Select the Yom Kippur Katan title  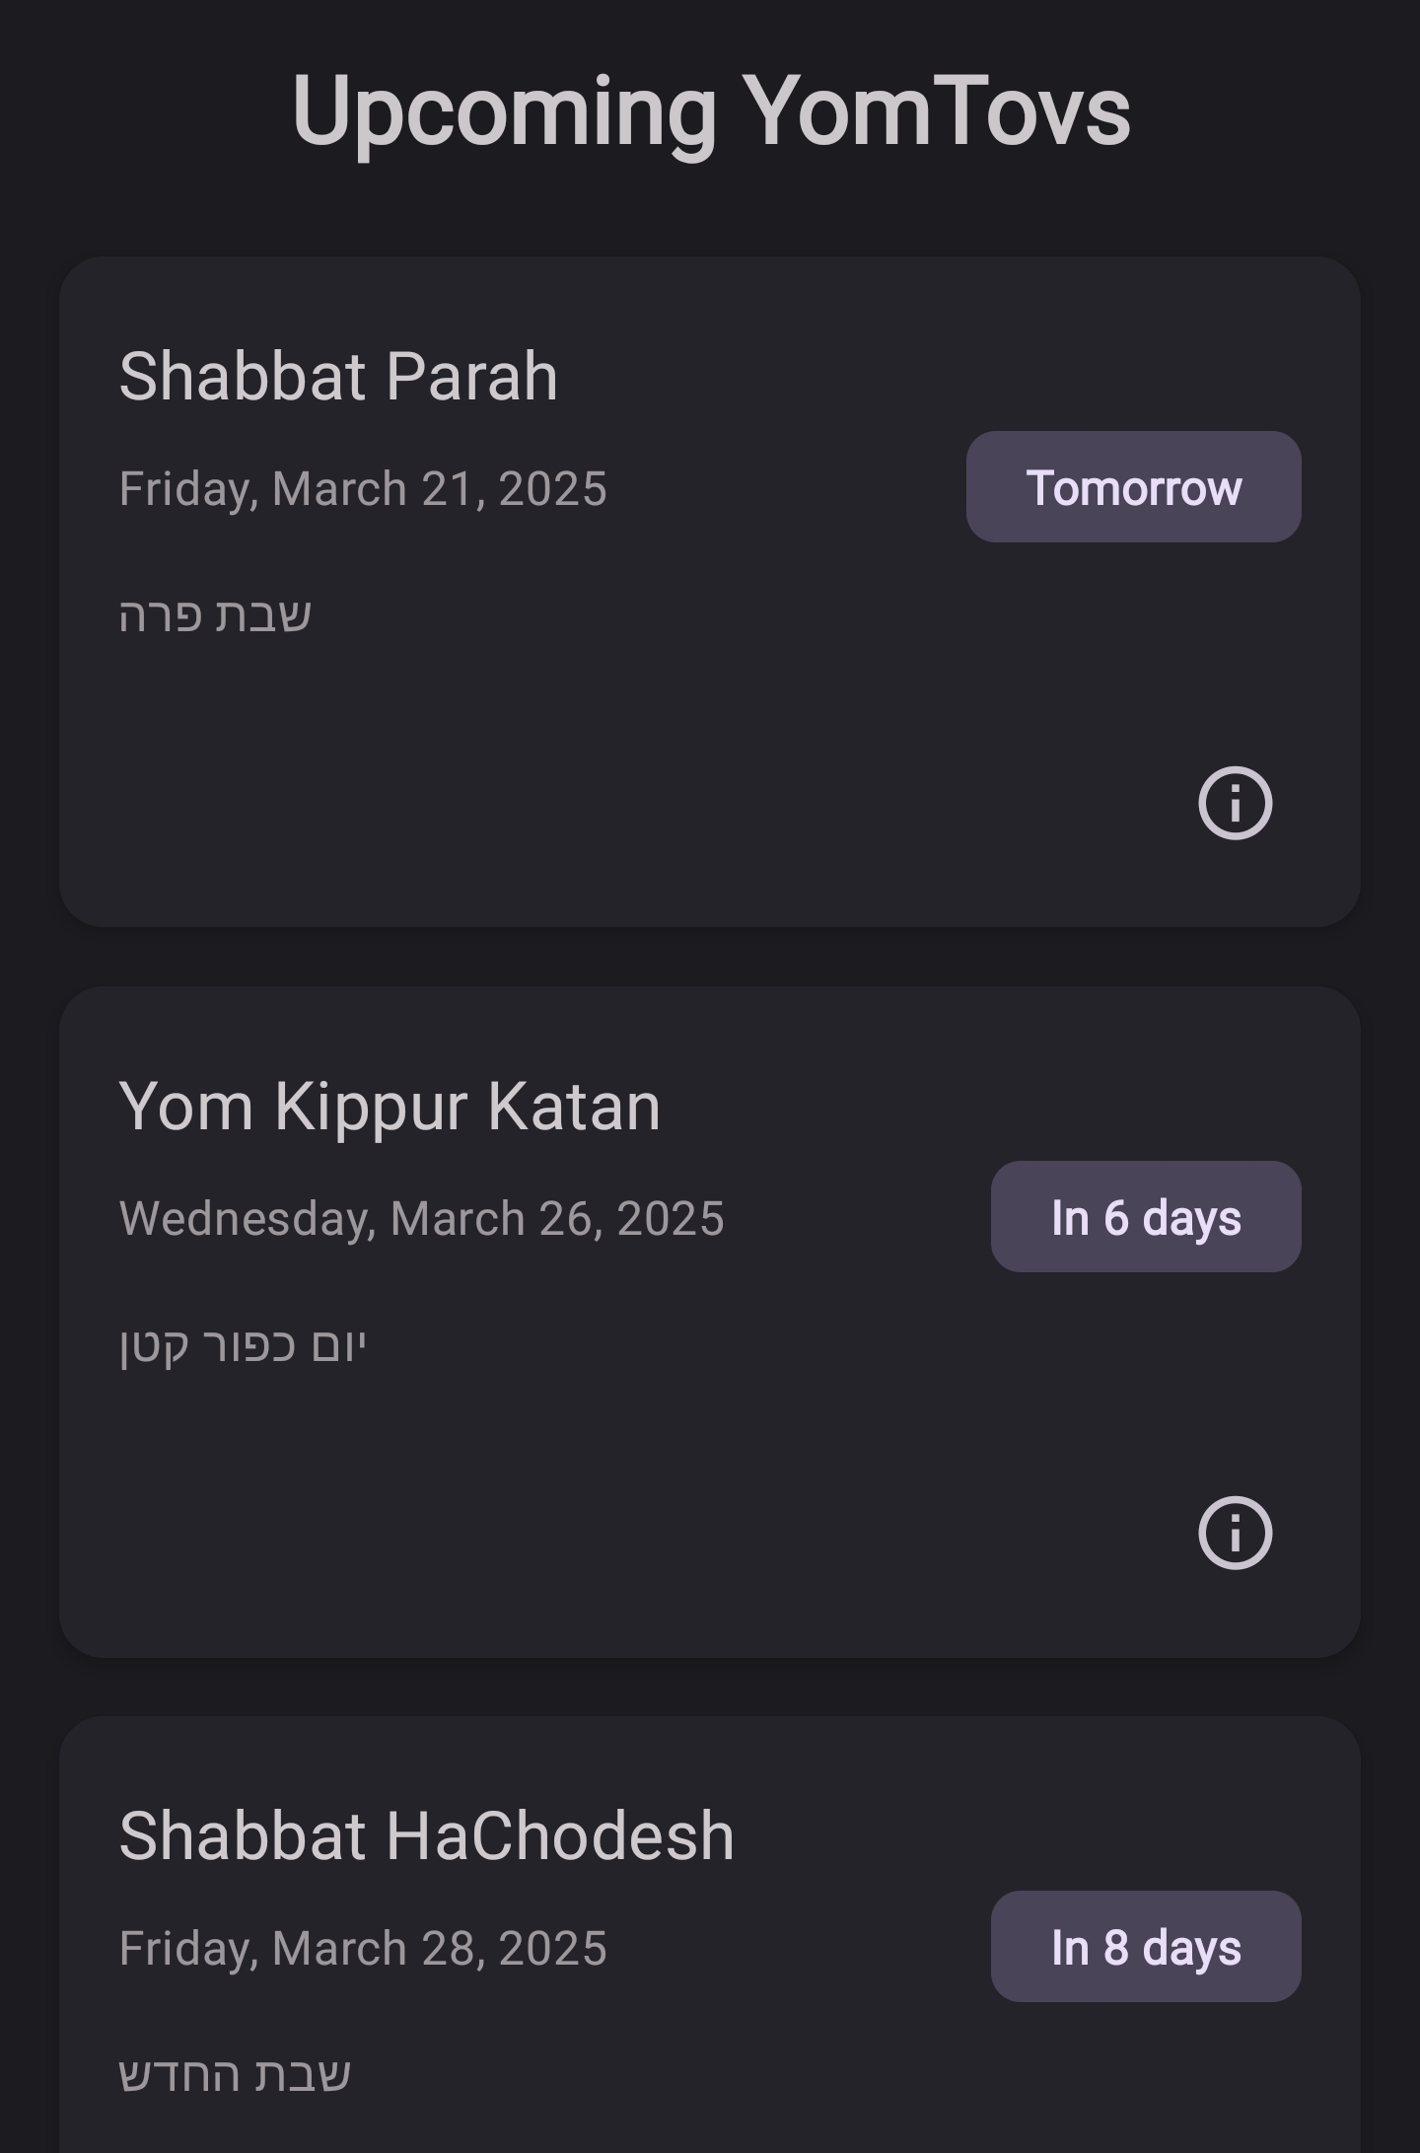click(x=390, y=1107)
